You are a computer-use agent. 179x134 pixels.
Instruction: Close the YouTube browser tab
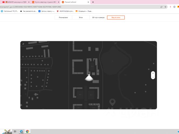pyautogui.click(x=29, y=2)
